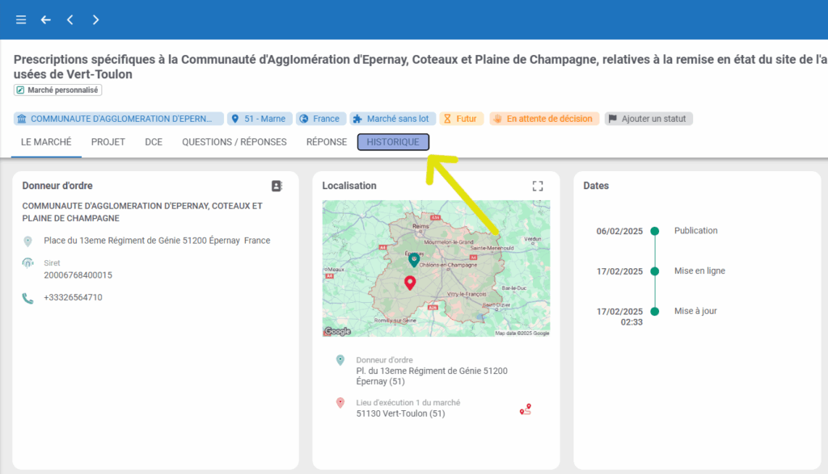
Task: Open the HISTORIQUE tab
Action: click(393, 142)
